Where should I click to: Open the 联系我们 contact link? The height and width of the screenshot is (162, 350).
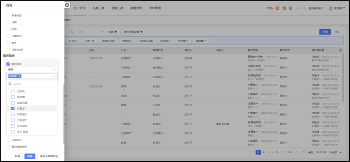(x=316, y=8)
